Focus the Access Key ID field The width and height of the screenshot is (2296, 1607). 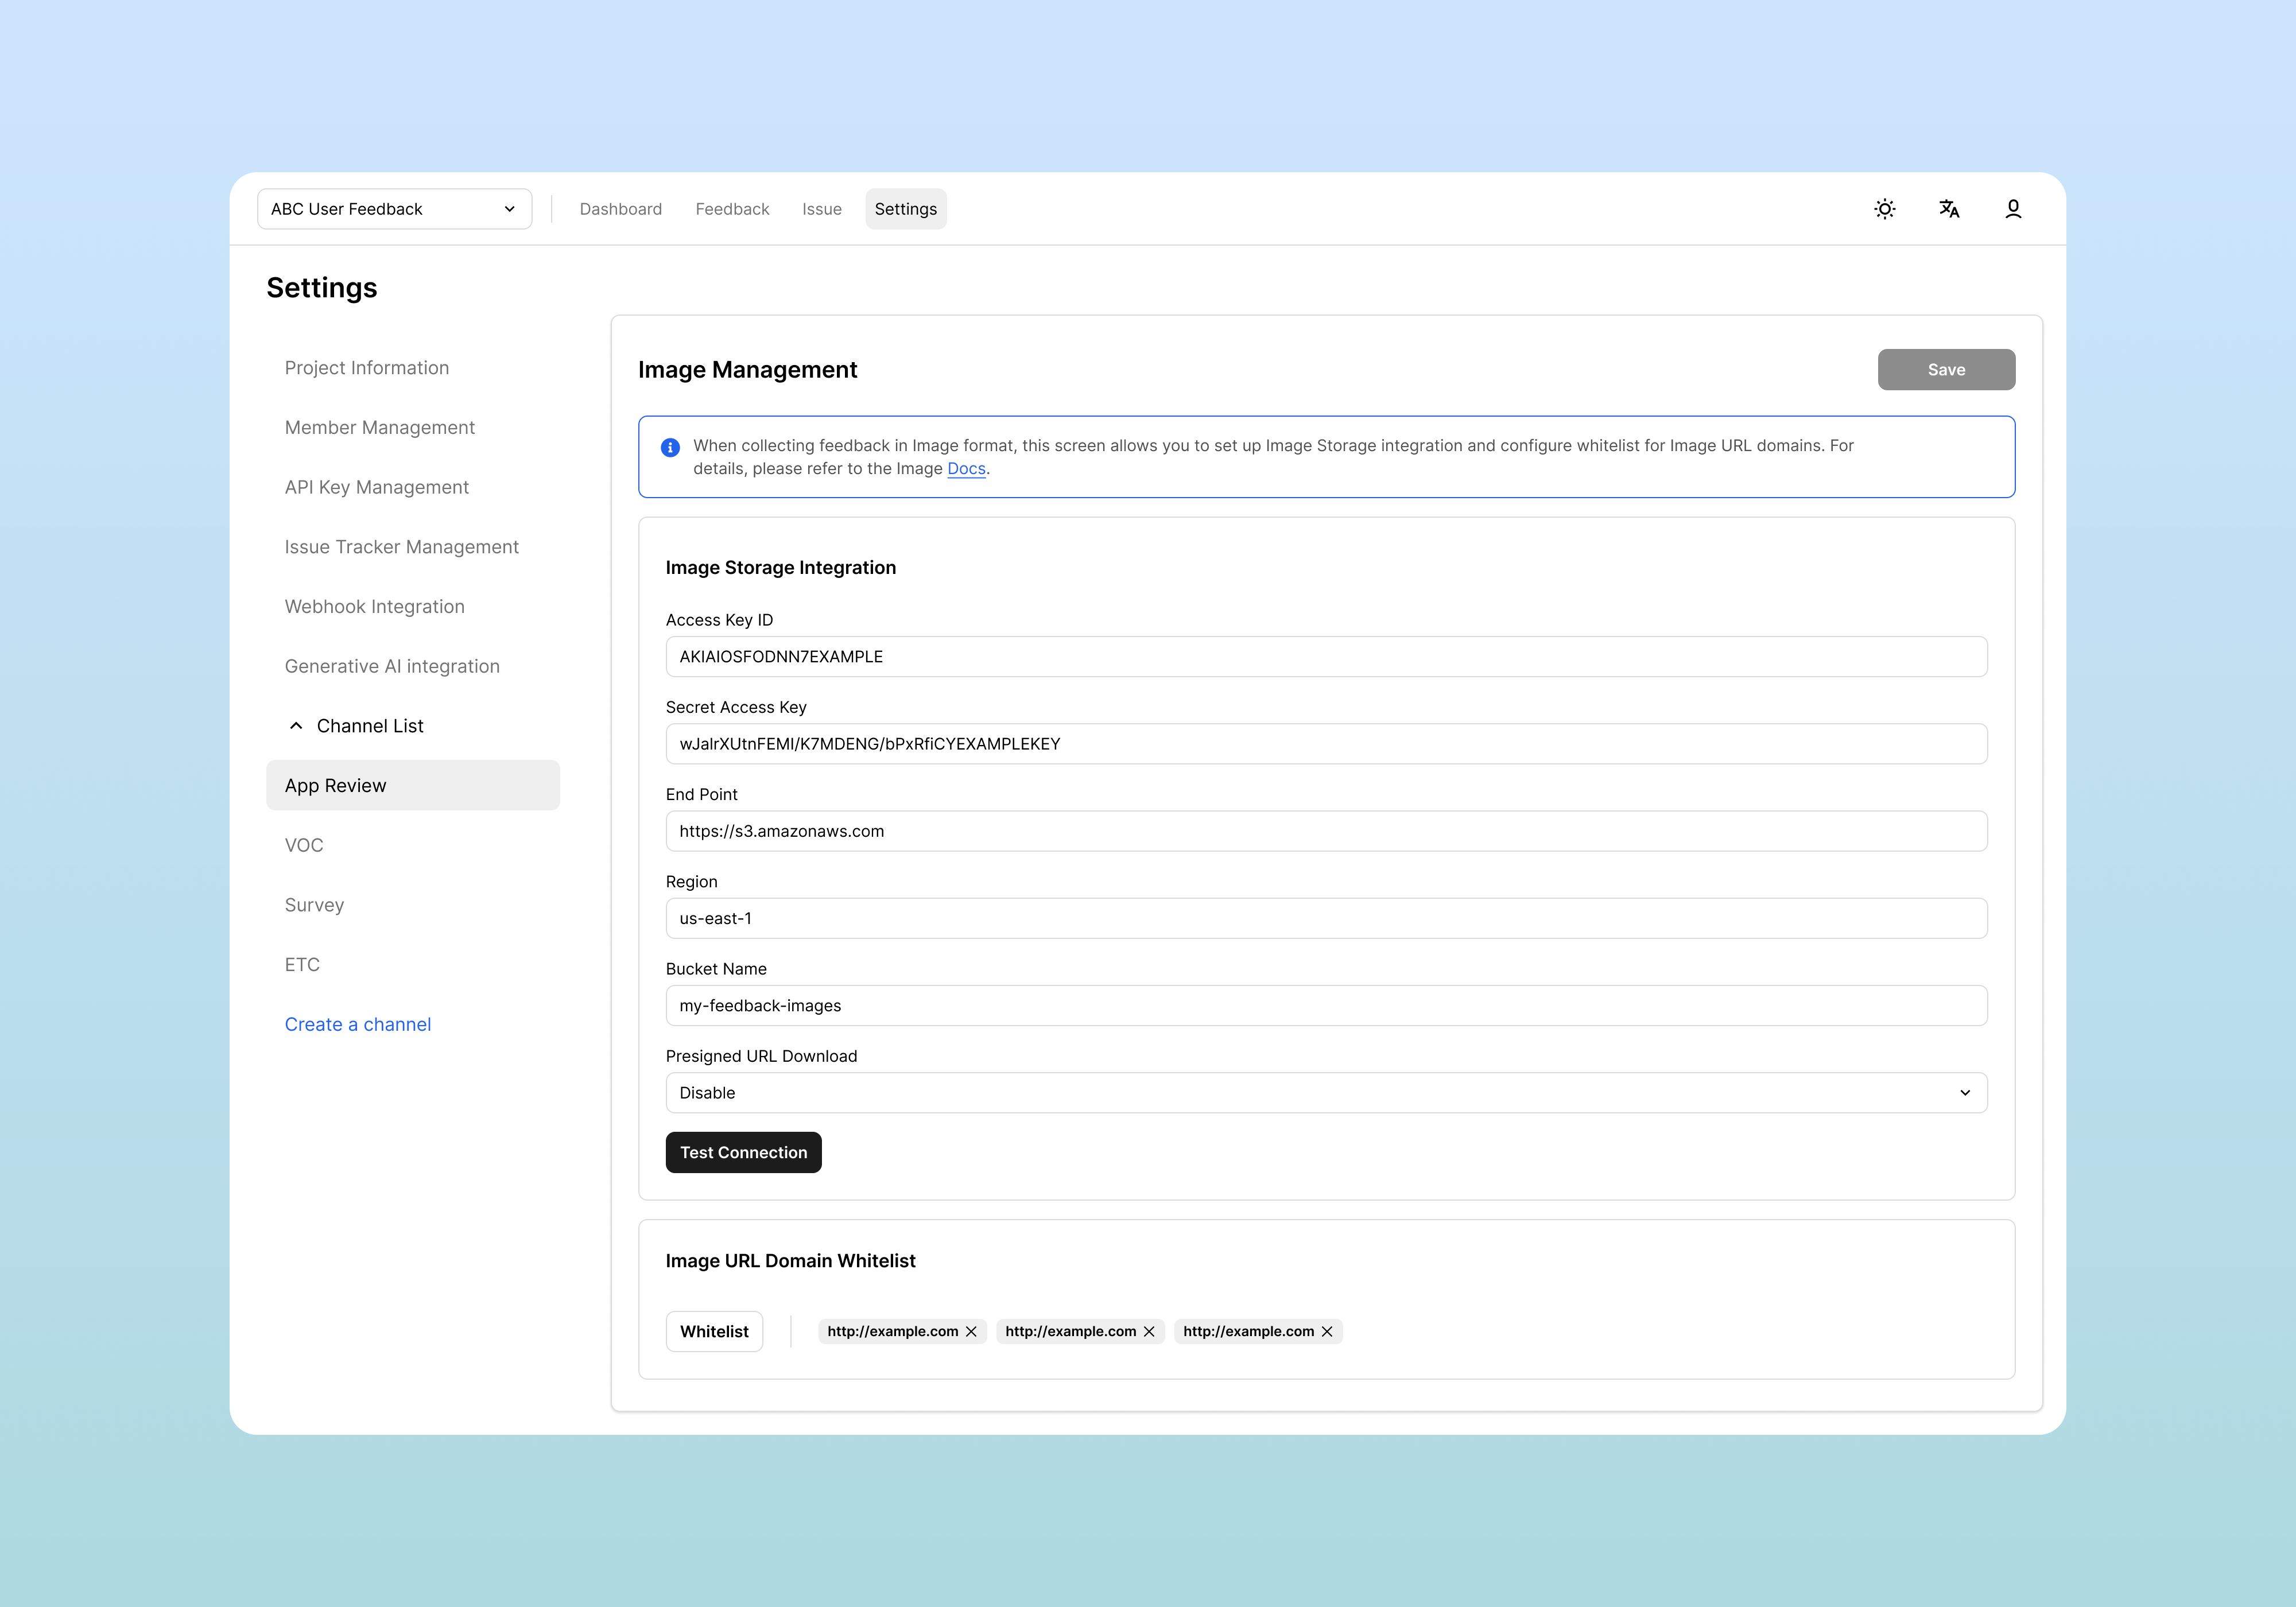pos(1326,657)
